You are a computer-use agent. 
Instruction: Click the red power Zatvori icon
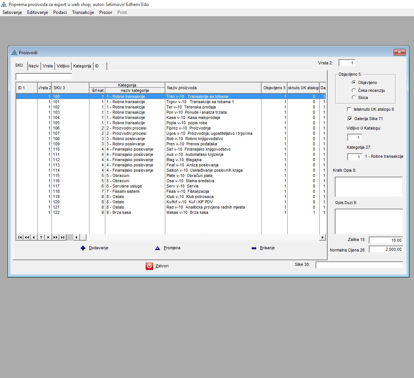point(149,266)
